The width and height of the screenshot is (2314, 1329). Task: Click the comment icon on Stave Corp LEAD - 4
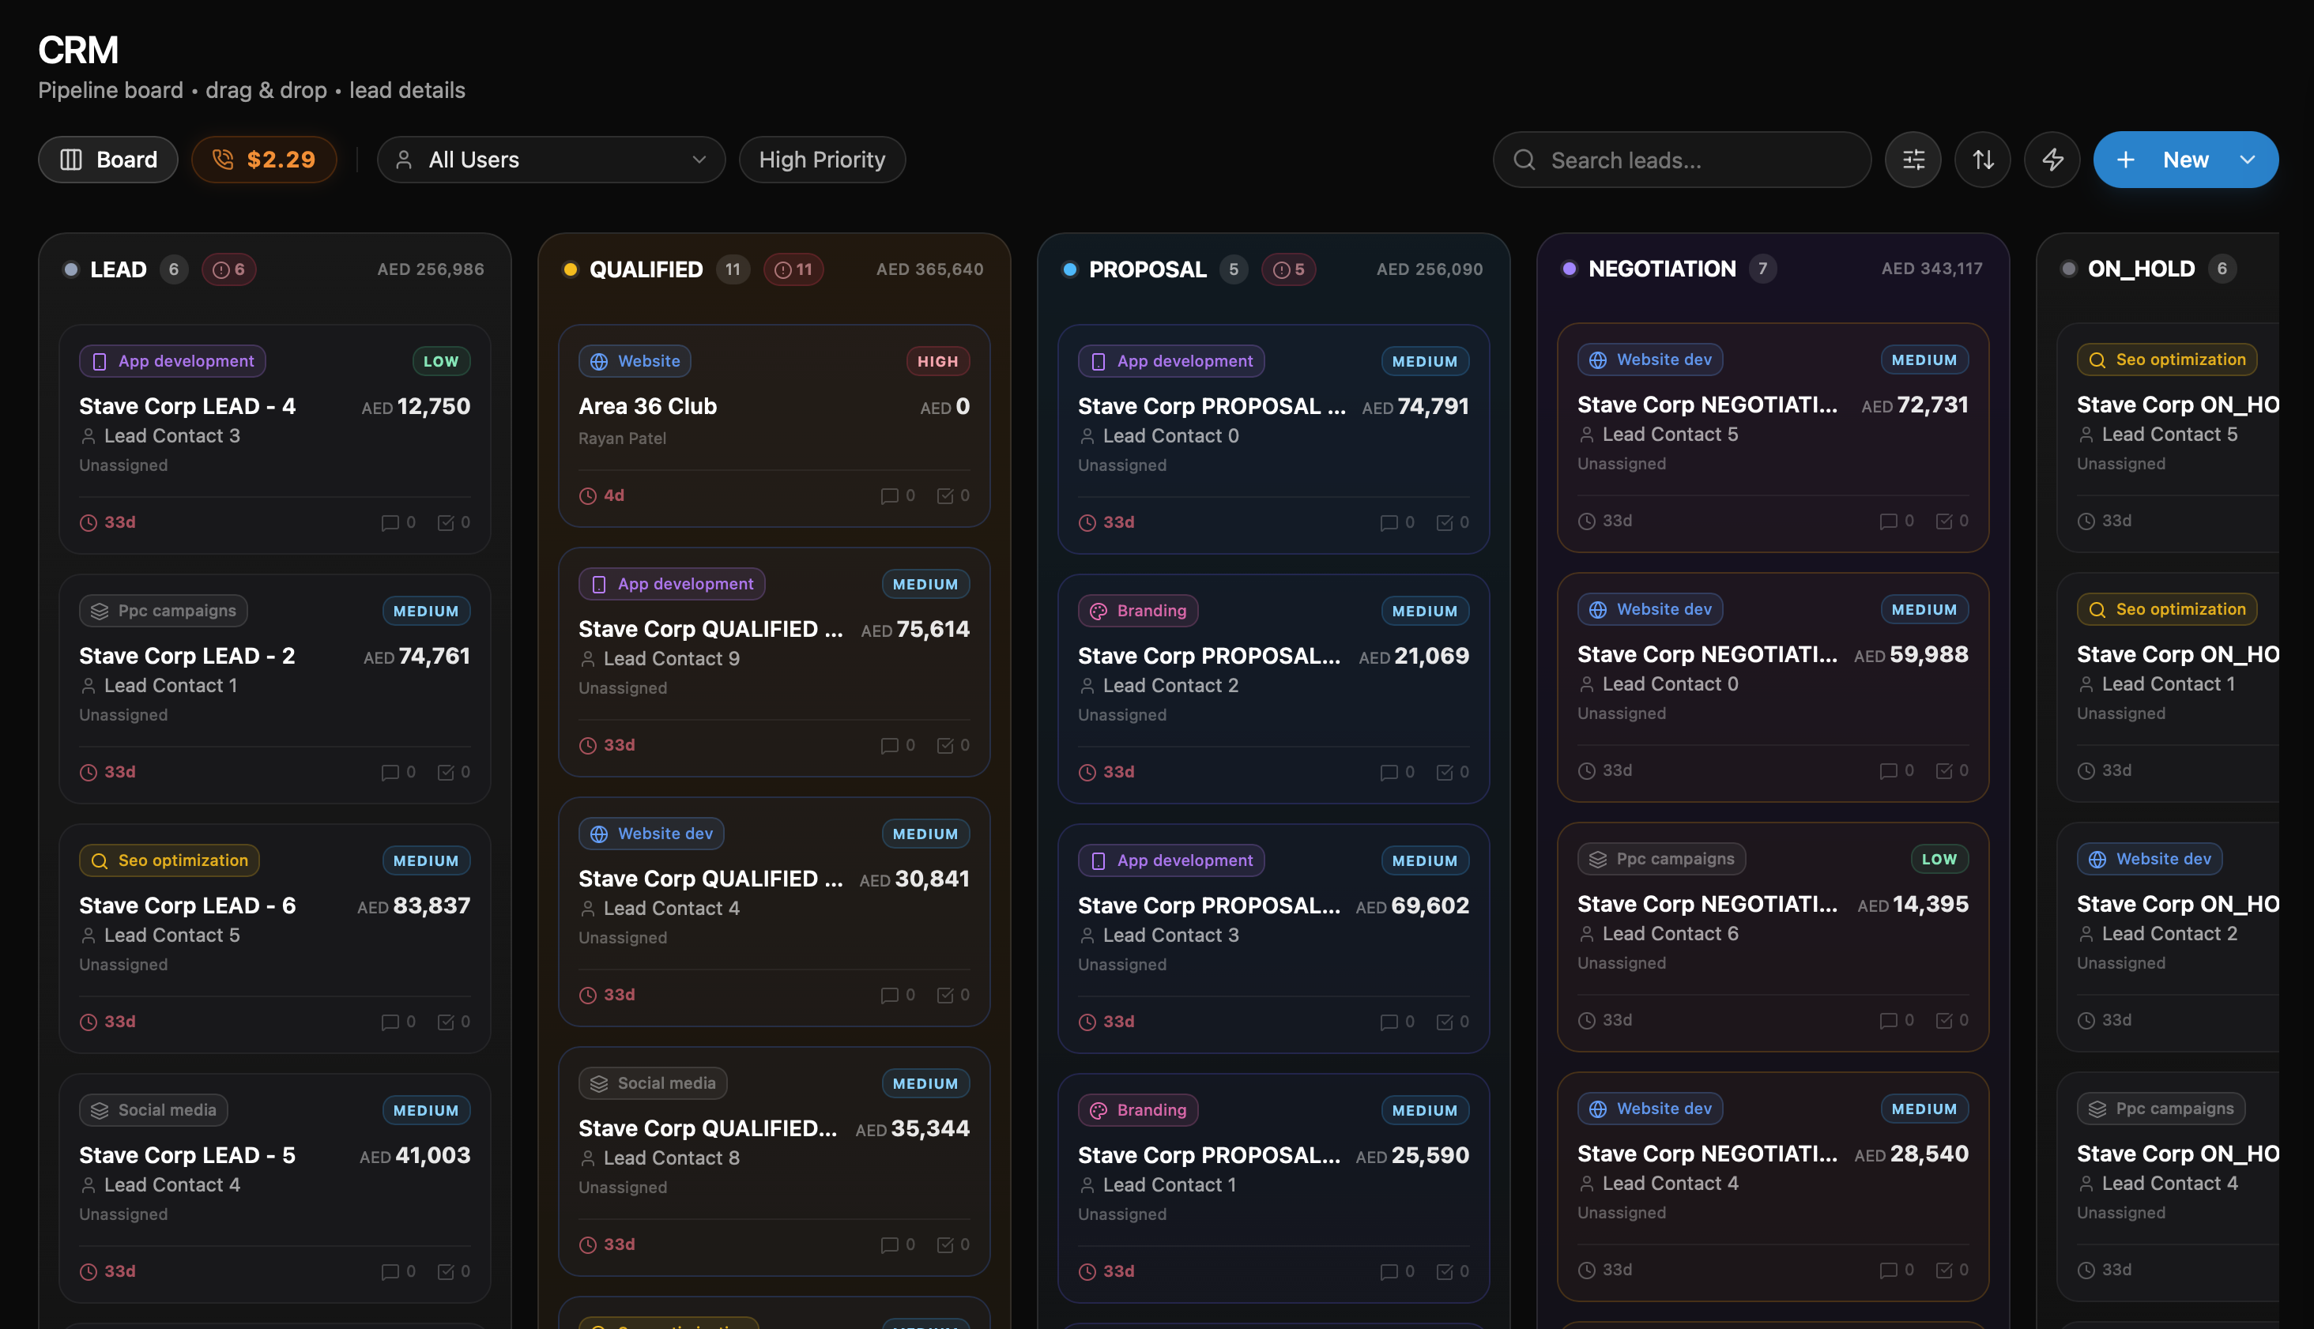(x=389, y=522)
